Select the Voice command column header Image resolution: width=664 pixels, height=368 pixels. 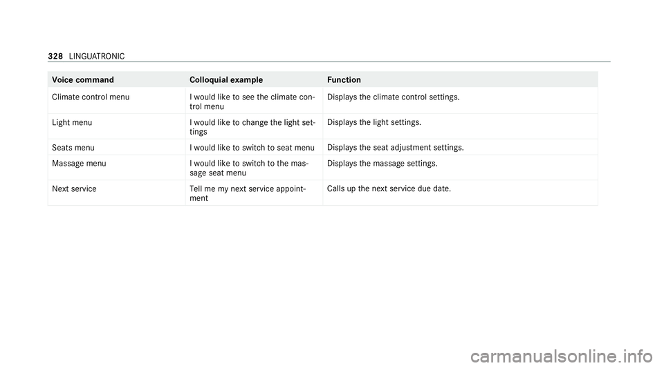coord(82,80)
